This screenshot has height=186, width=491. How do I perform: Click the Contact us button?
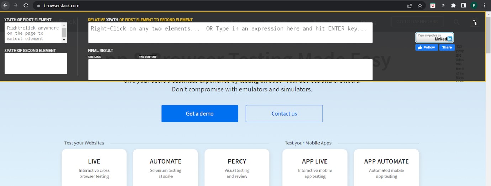[x=284, y=113]
